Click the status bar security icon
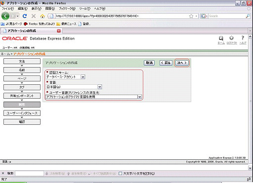 point(249,179)
